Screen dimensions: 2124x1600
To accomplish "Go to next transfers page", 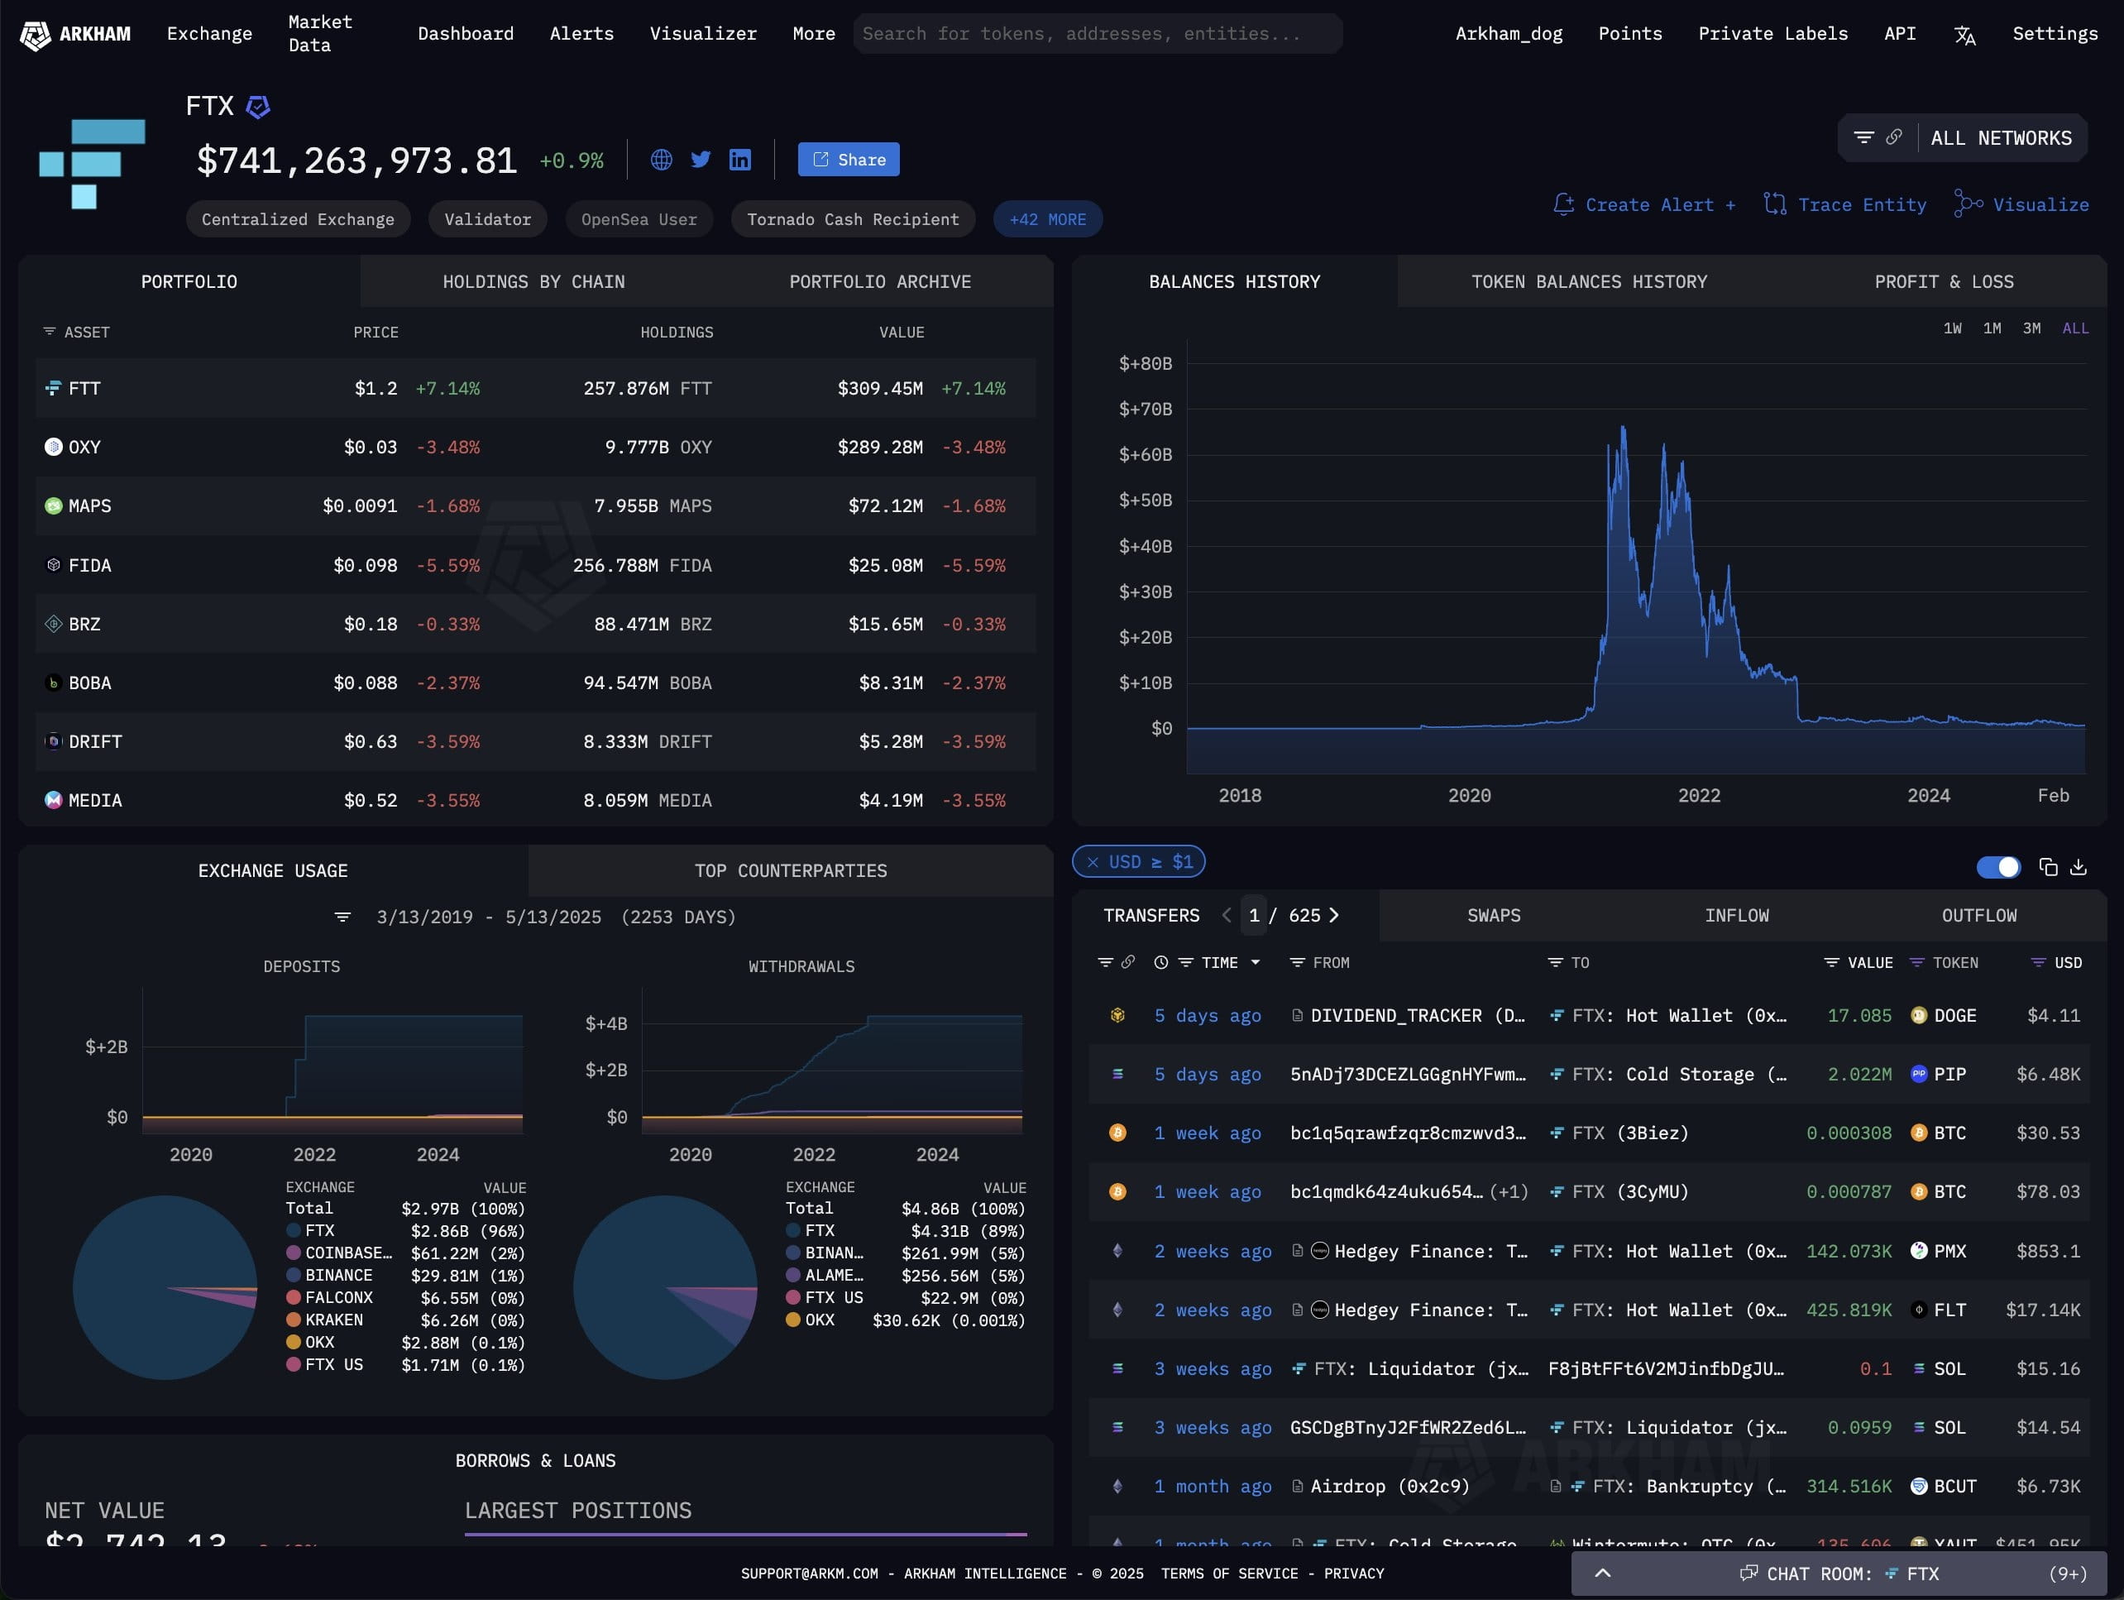I will click(1334, 915).
